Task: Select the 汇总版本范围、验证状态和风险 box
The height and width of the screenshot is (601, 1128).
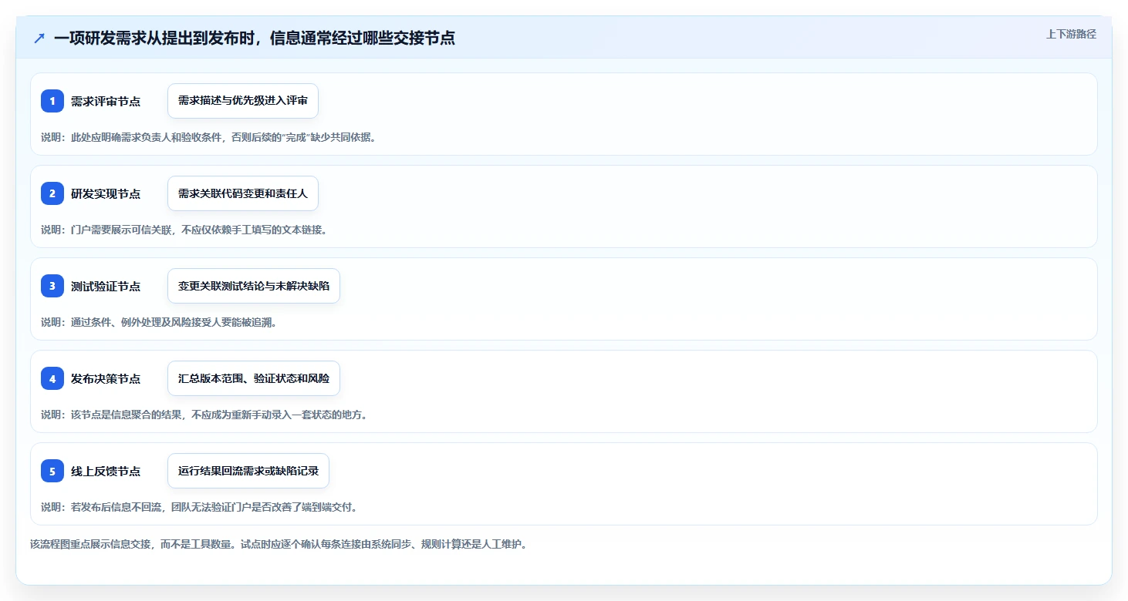Action: tap(254, 378)
